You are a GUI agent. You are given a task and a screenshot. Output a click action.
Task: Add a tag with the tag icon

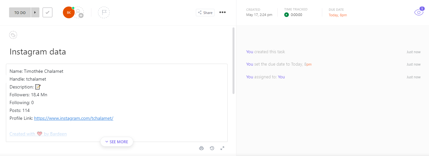tap(13, 35)
